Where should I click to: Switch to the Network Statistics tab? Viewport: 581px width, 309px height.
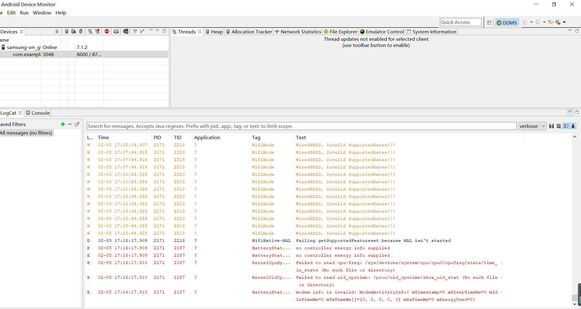[x=298, y=32]
